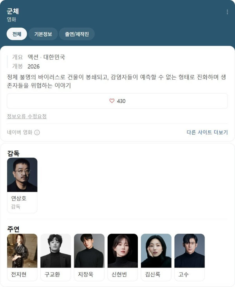Click the like button showing 430

(117, 101)
